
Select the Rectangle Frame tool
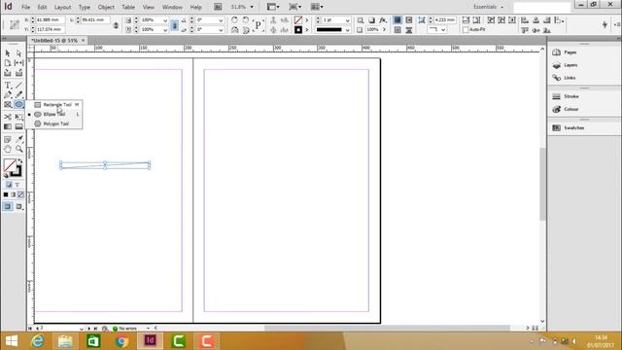click(x=8, y=105)
